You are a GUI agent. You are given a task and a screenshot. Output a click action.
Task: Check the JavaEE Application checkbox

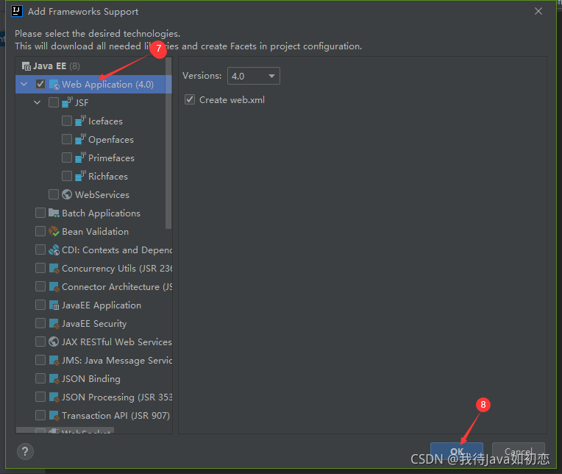coord(40,305)
